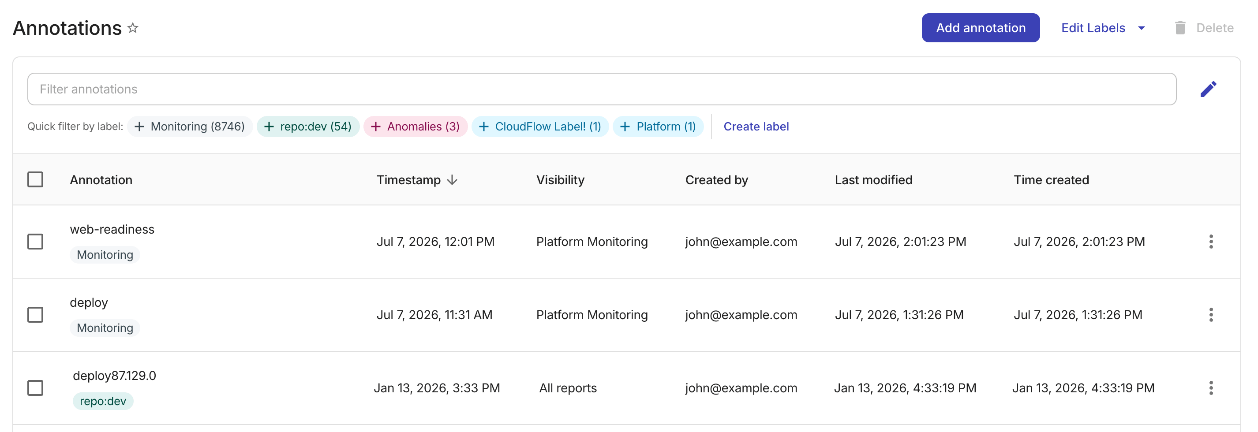Add the Anomalies (3) label filter
This screenshot has width=1258, height=432.
coord(415,127)
